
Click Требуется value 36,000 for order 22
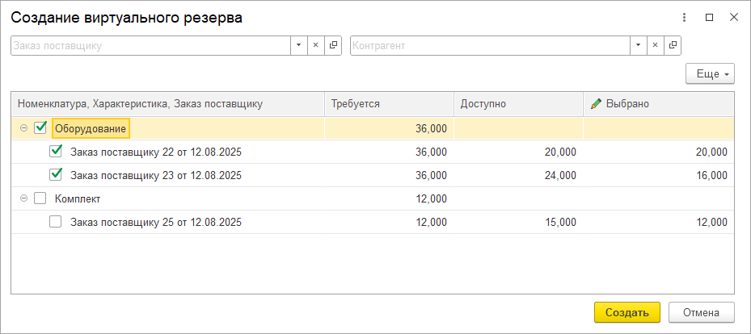coord(431,152)
